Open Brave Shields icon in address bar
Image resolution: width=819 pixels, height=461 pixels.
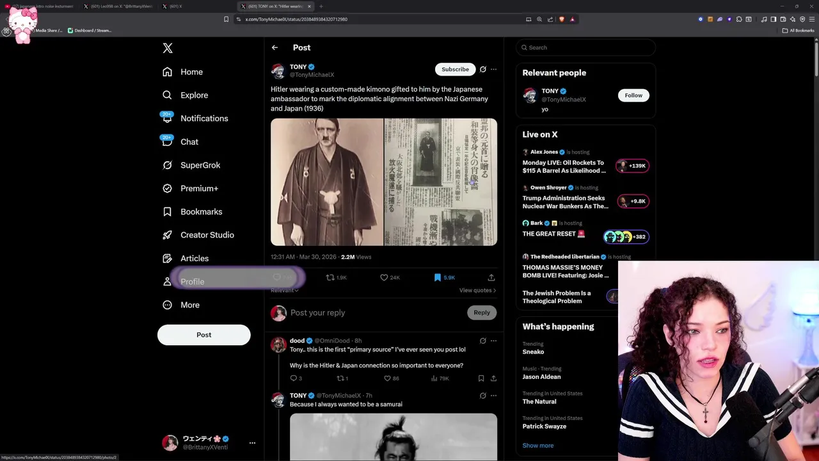[562, 19]
